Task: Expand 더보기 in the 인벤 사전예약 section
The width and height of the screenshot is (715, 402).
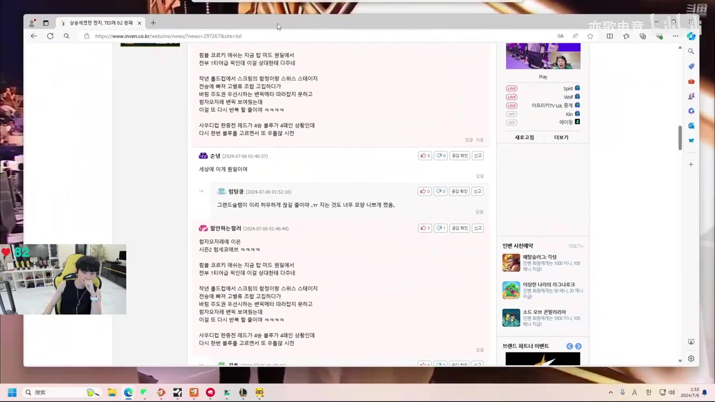Action: click(575, 246)
